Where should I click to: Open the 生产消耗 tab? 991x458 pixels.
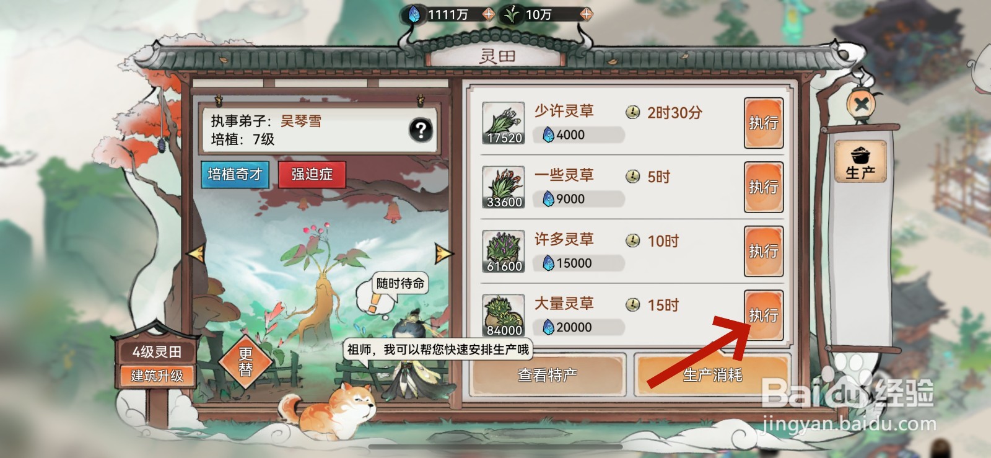(712, 374)
